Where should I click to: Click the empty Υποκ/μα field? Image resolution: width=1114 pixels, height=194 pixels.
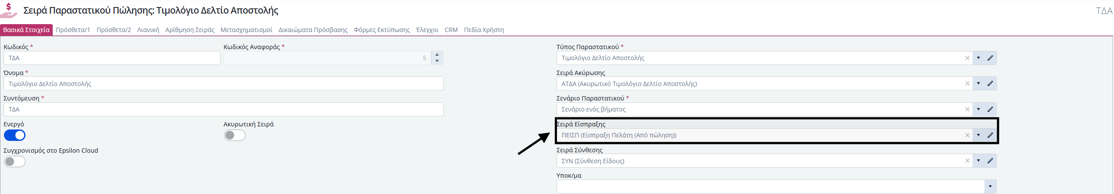coord(770,187)
